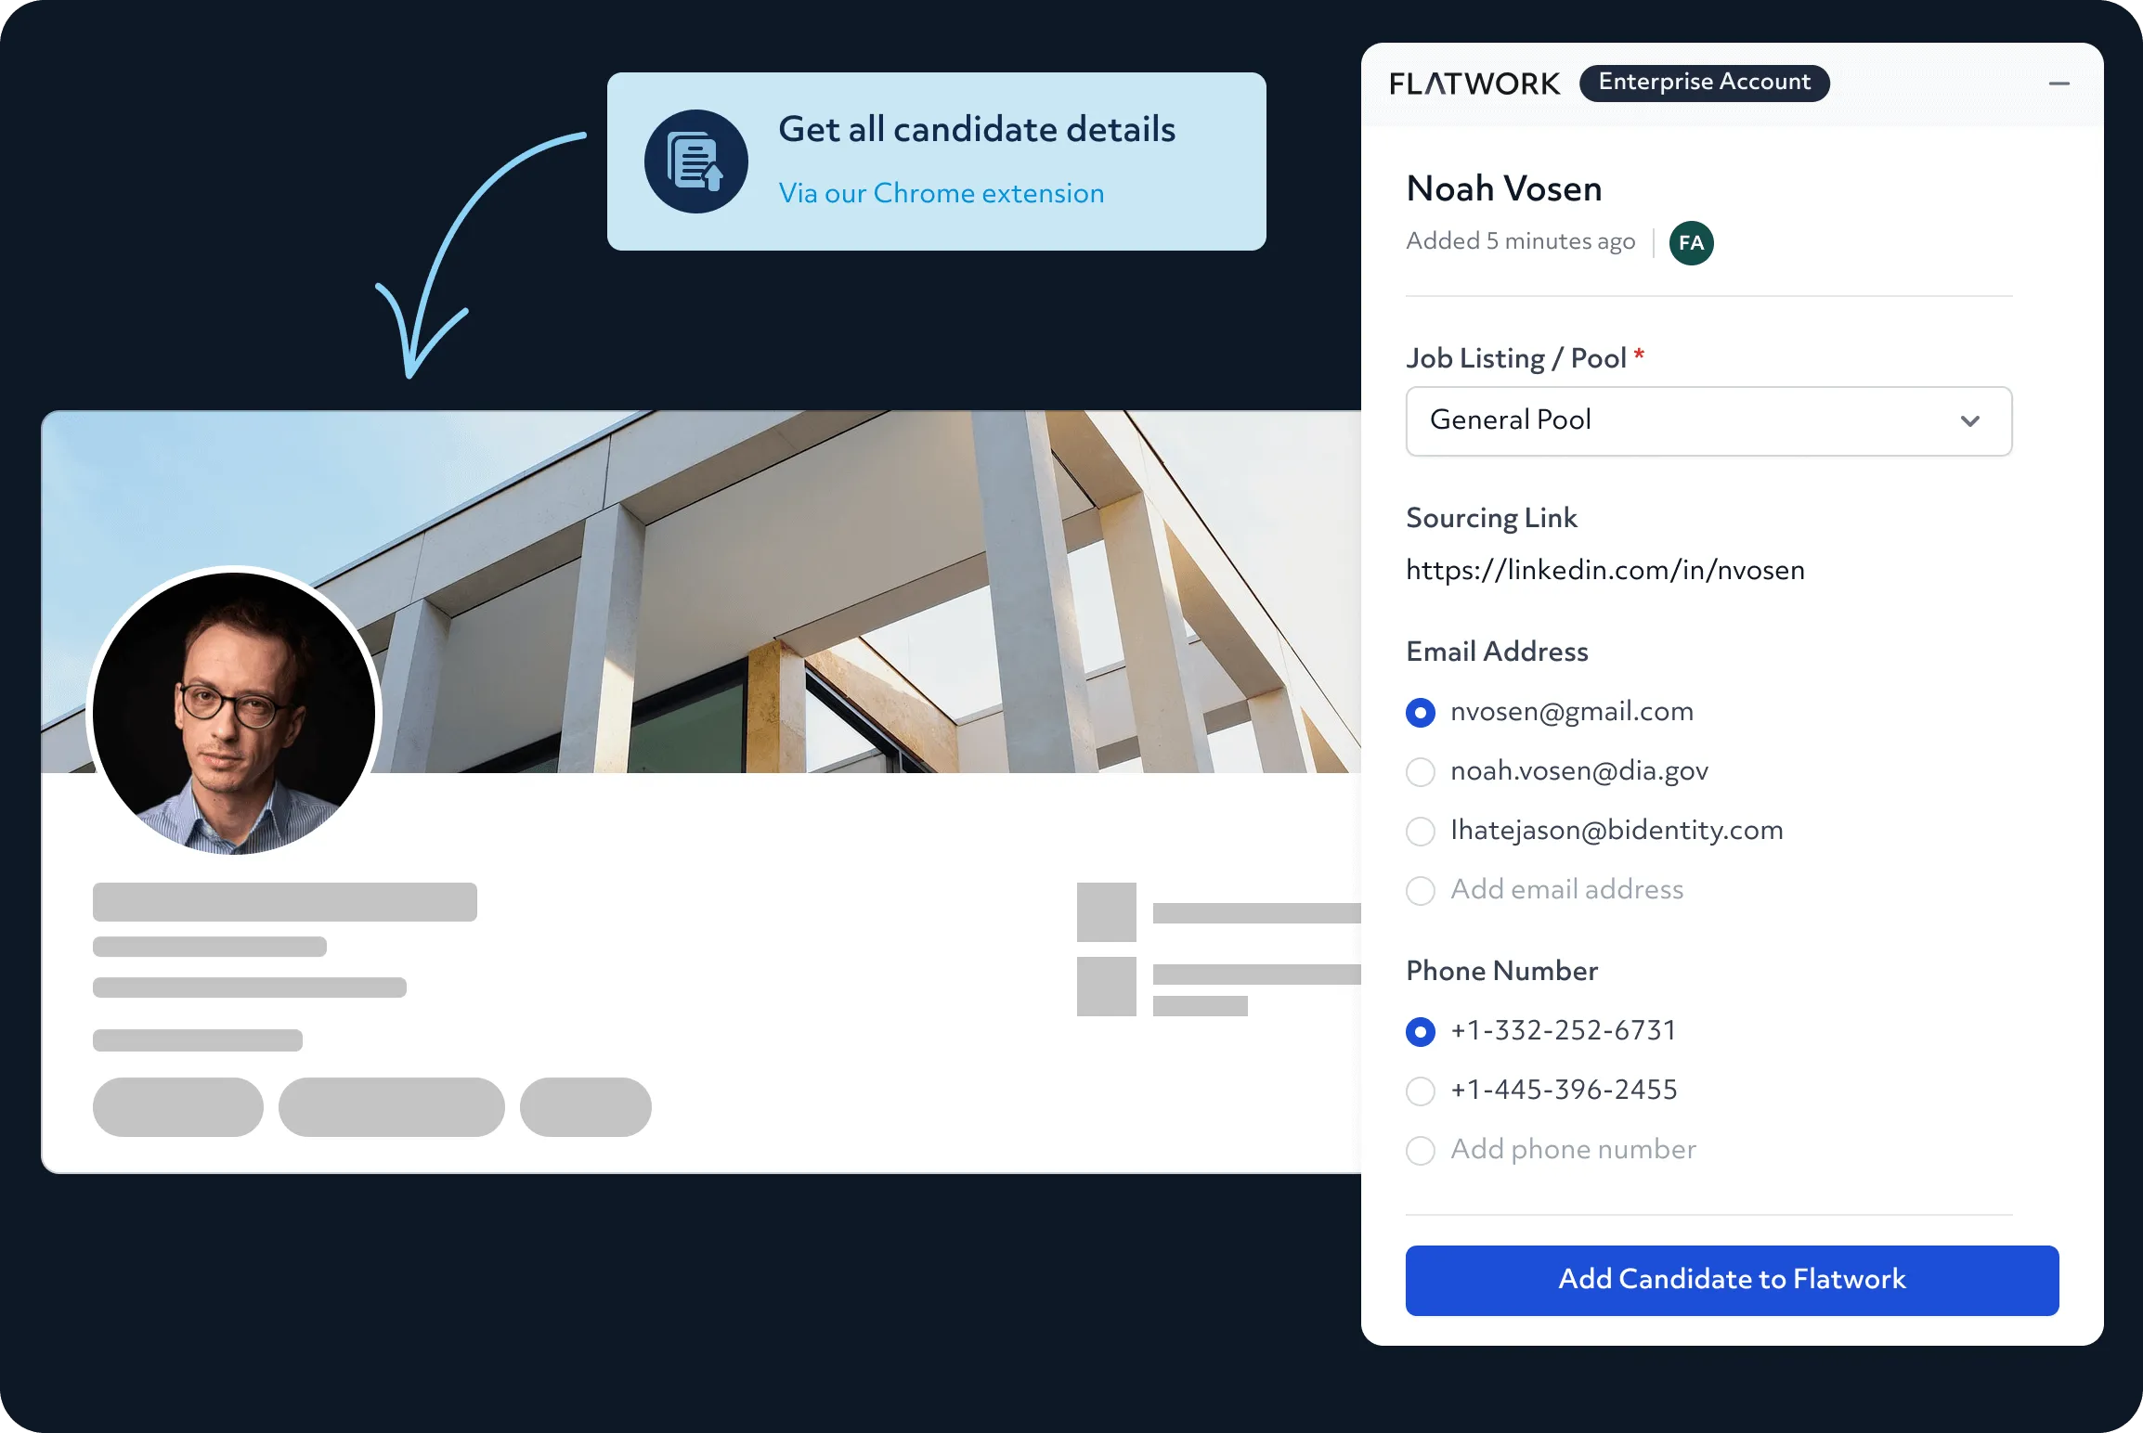Click the Add Candidate to Flatwork button

click(1732, 1280)
